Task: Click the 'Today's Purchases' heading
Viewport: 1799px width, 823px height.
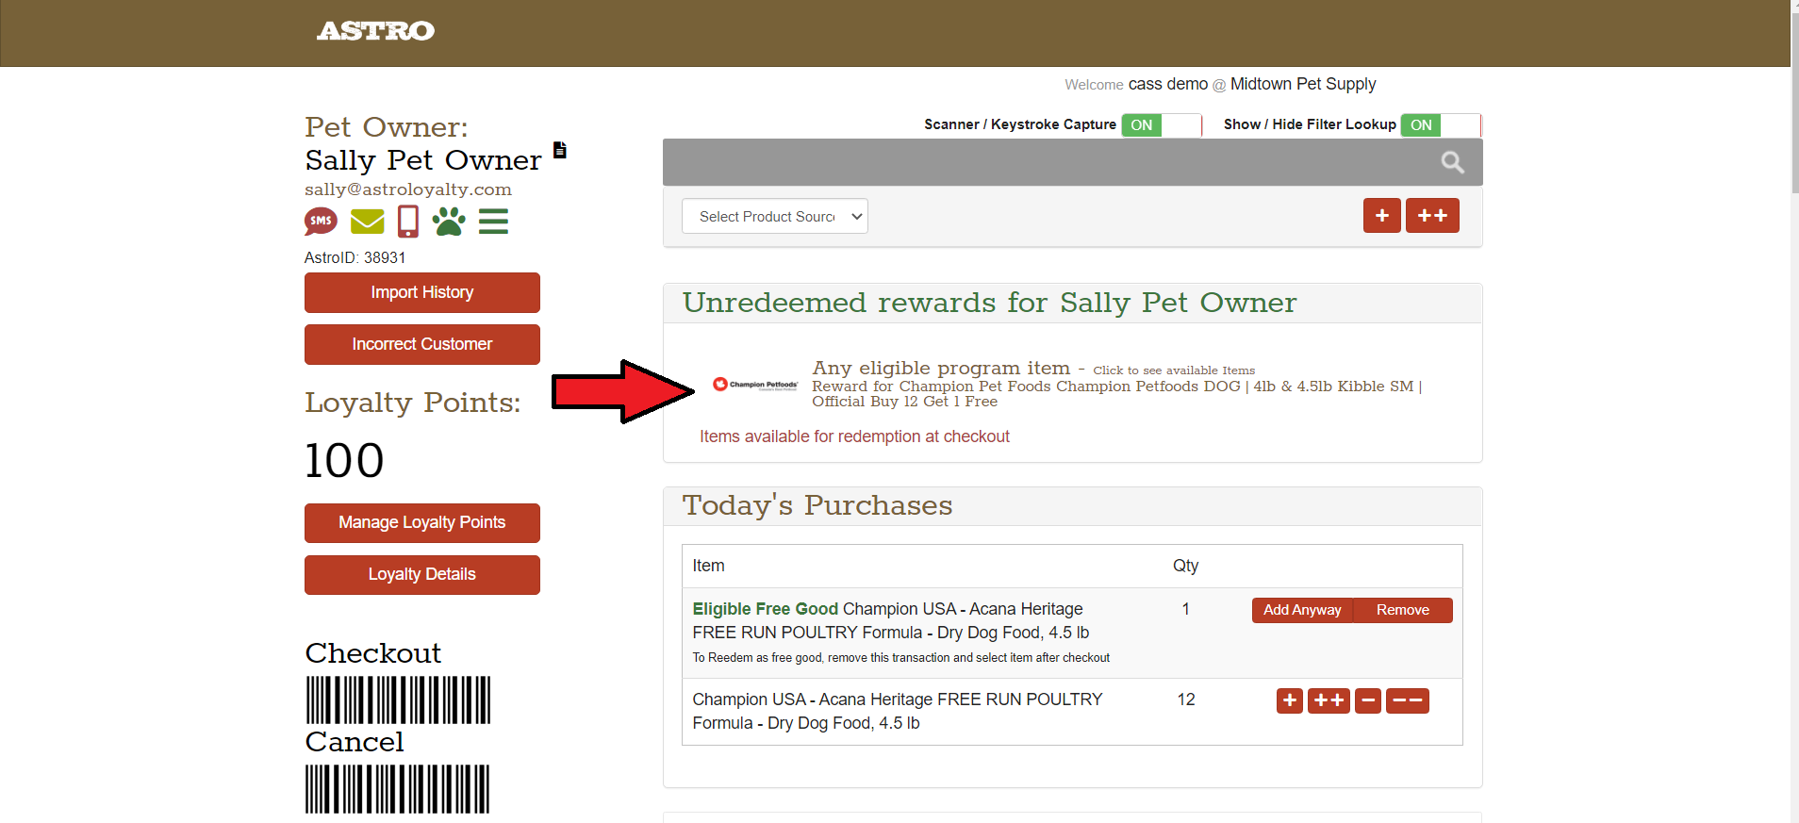Action: coord(817,505)
